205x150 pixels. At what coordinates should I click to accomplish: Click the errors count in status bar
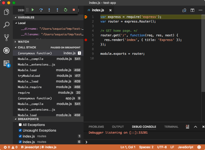coord(7,147)
